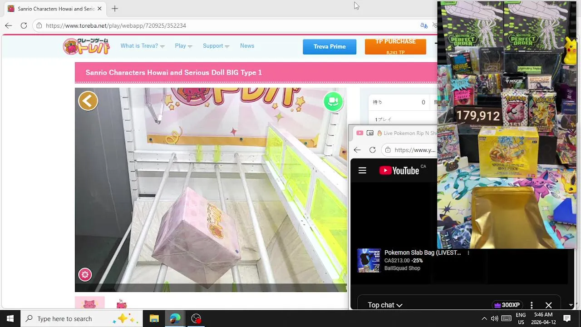Open the Pokemon Slab Bag product thumbnail
This screenshot has width=581, height=327.
click(x=369, y=260)
